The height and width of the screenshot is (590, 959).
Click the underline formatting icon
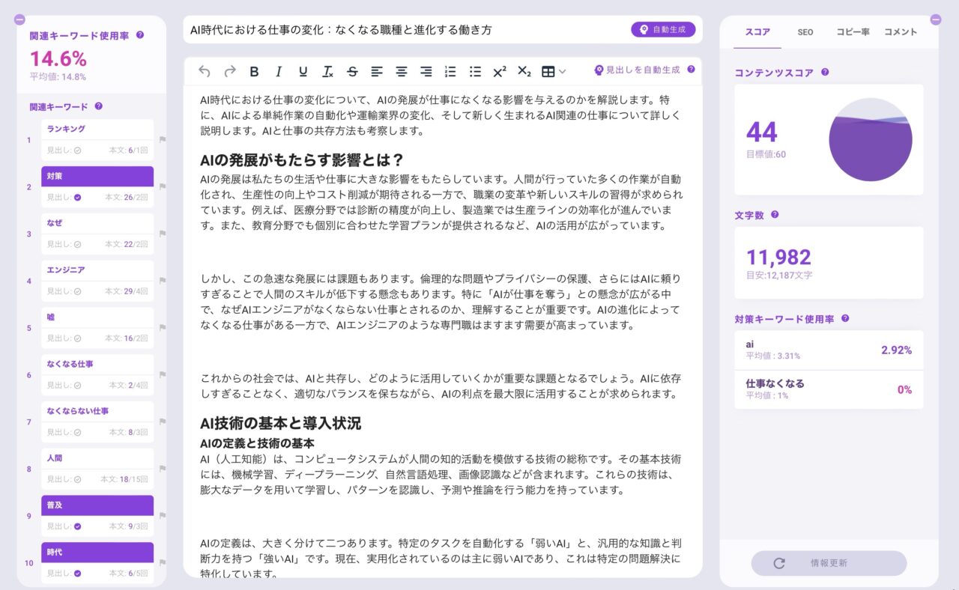click(302, 71)
